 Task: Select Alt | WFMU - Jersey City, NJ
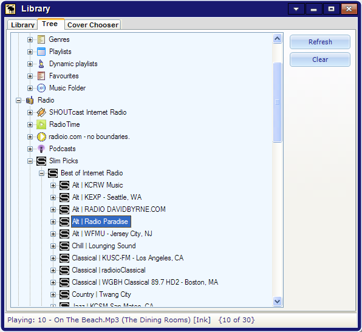click(x=112, y=234)
